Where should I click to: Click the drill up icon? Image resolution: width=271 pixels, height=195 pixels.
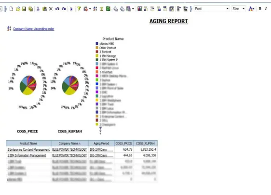pyautogui.click(x=122, y=9)
